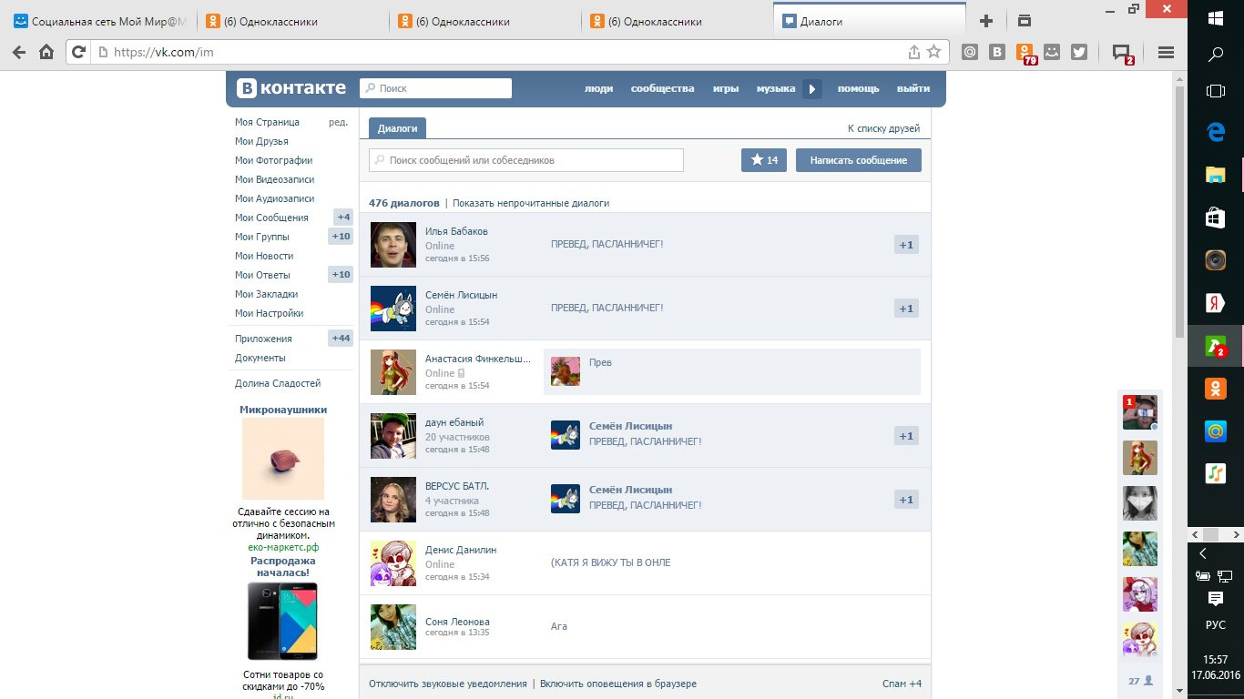1244x699 pixels.
Task: Open the Mail.ru @ extension icon
Action: coord(970,52)
